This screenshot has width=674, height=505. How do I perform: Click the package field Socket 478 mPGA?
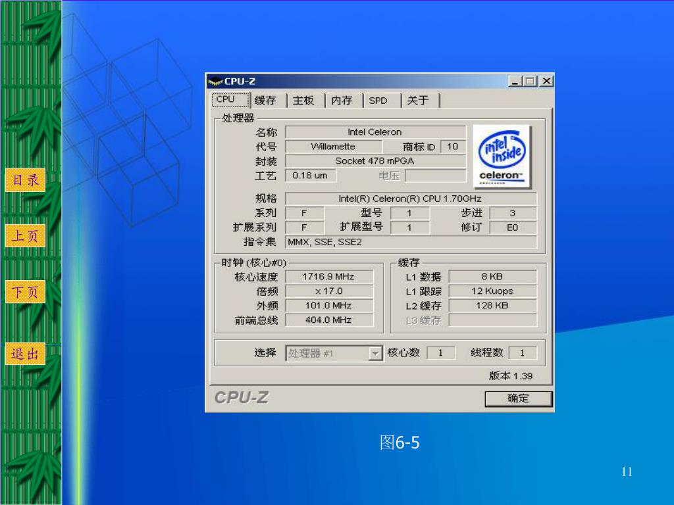375,161
